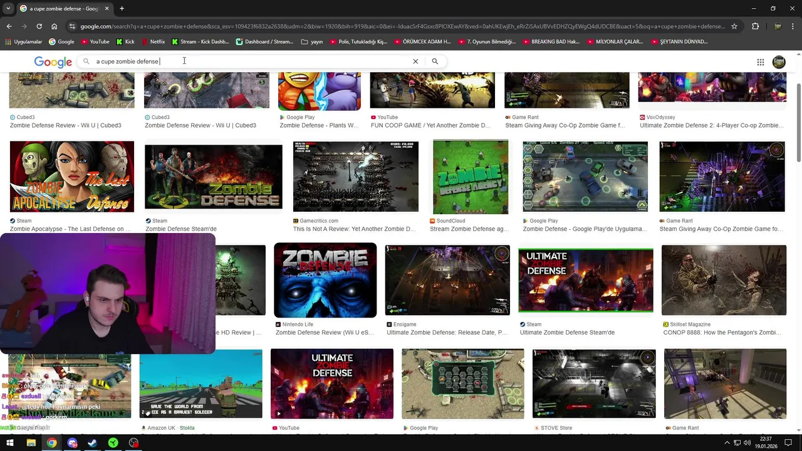Open the Uygulamalar apps bookmark
The height and width of the screenshot is (451, 802).
(x=23, y=42)
